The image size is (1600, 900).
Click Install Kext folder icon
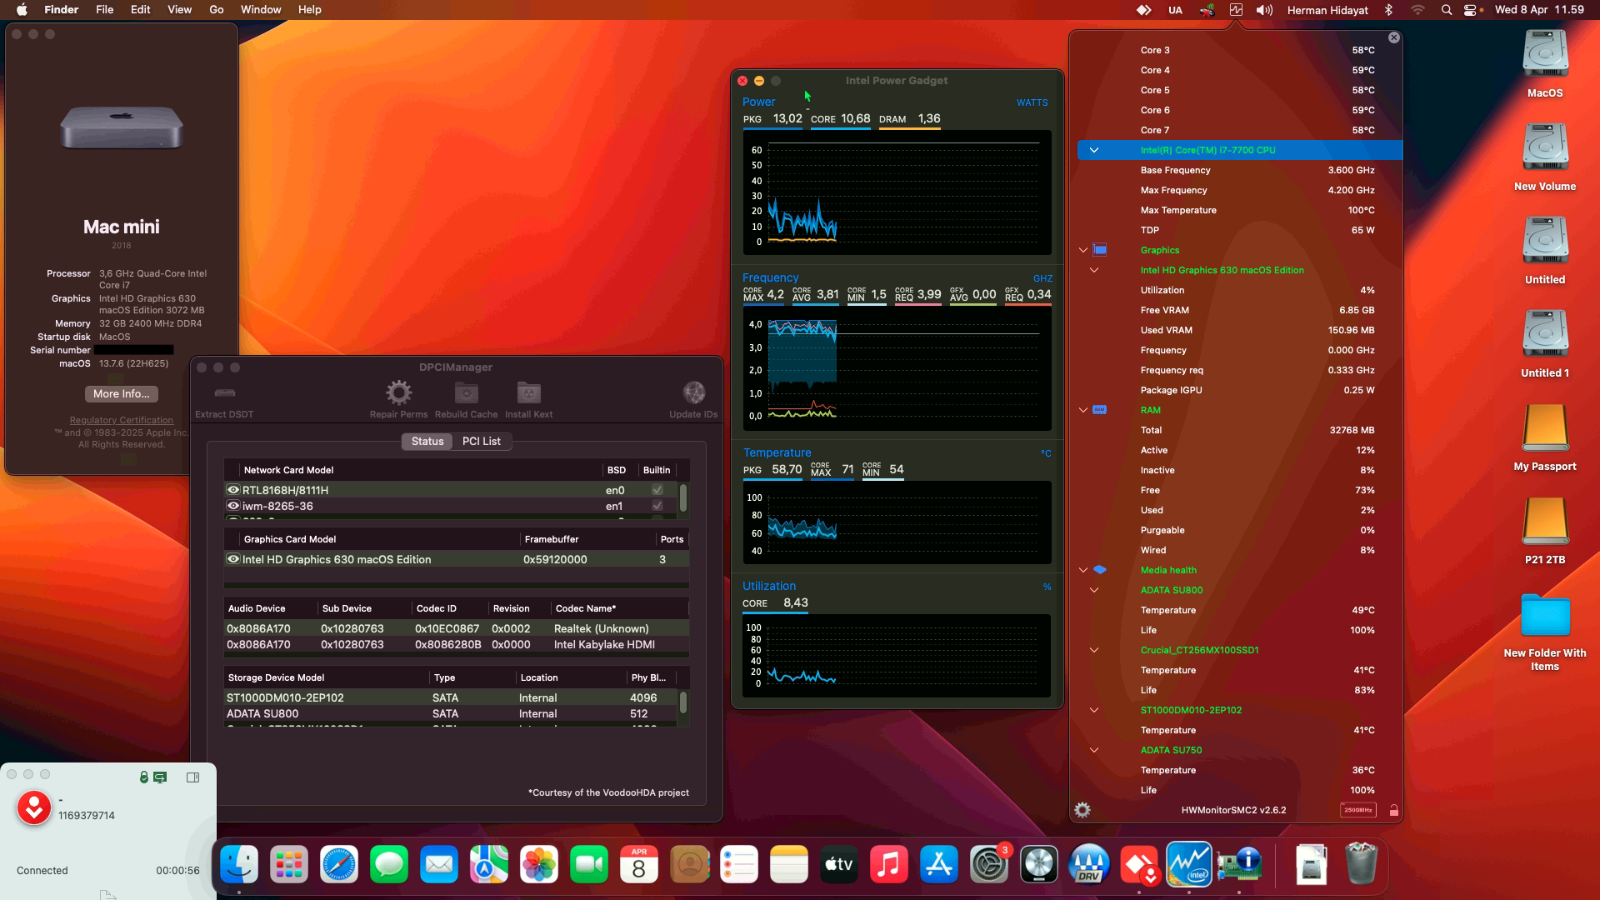[x=528, y=392]
